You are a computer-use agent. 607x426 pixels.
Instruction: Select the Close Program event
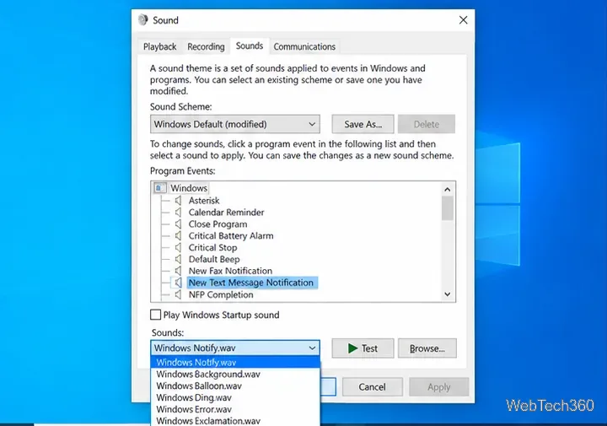pyautogui.click(x=218, y=224)
